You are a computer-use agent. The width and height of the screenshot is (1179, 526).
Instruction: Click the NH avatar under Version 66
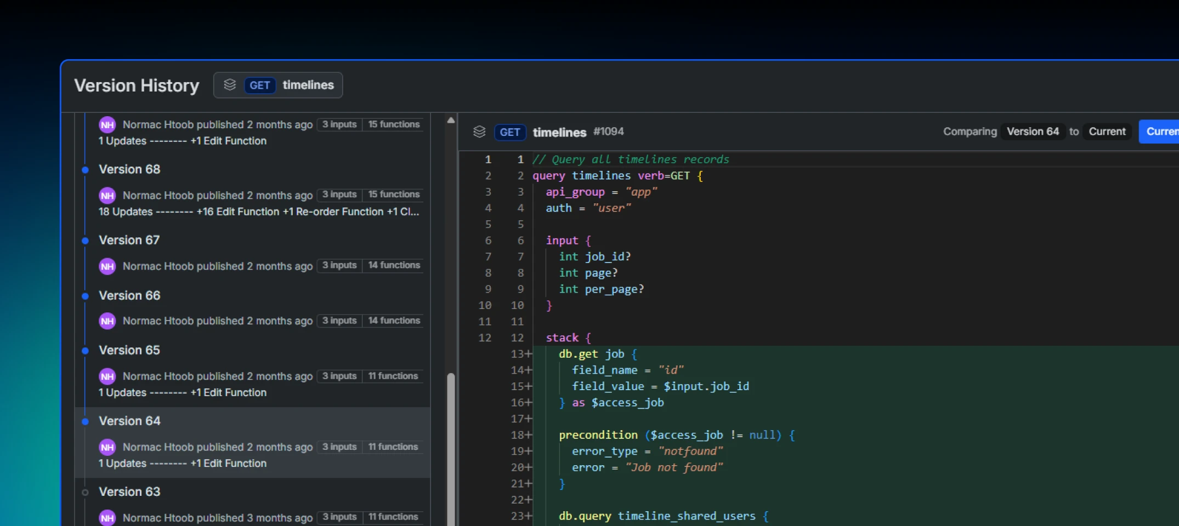107,321
